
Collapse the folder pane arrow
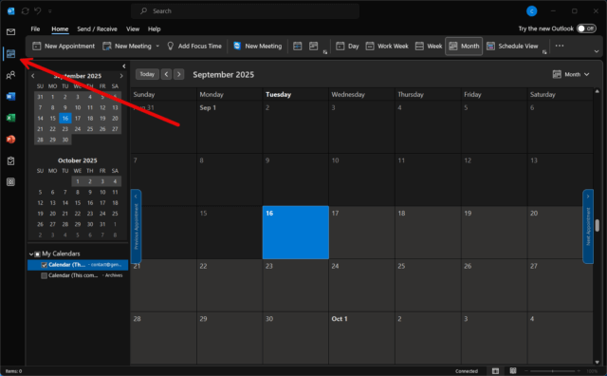pyautogui.click(x=124, y=66)
